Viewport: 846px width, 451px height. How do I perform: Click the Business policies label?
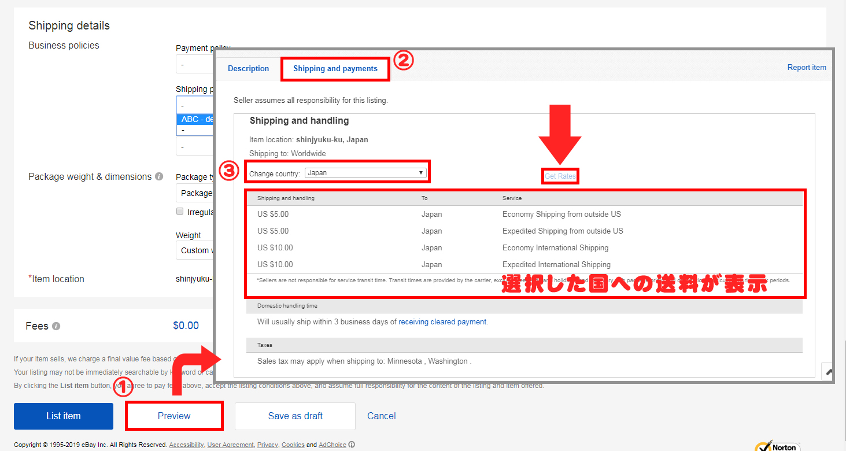(64, 46)
